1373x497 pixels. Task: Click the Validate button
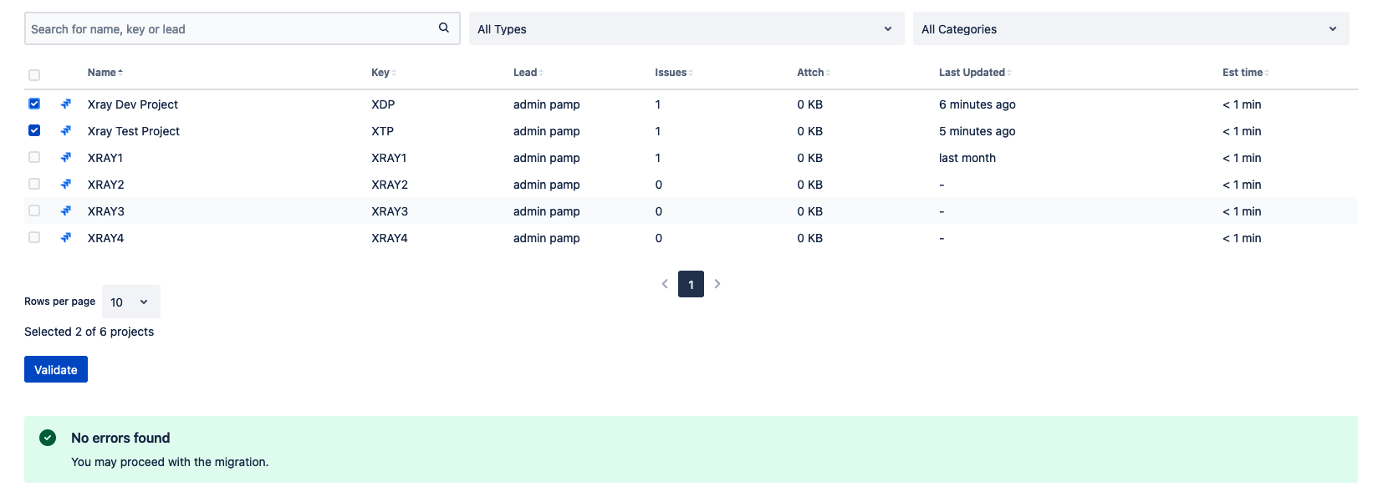pyautogui.click(x=56, y=369)
